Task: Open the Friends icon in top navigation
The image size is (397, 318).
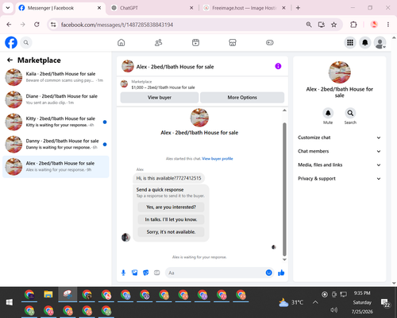Action: pyautogui.click(x=158, y=42)
